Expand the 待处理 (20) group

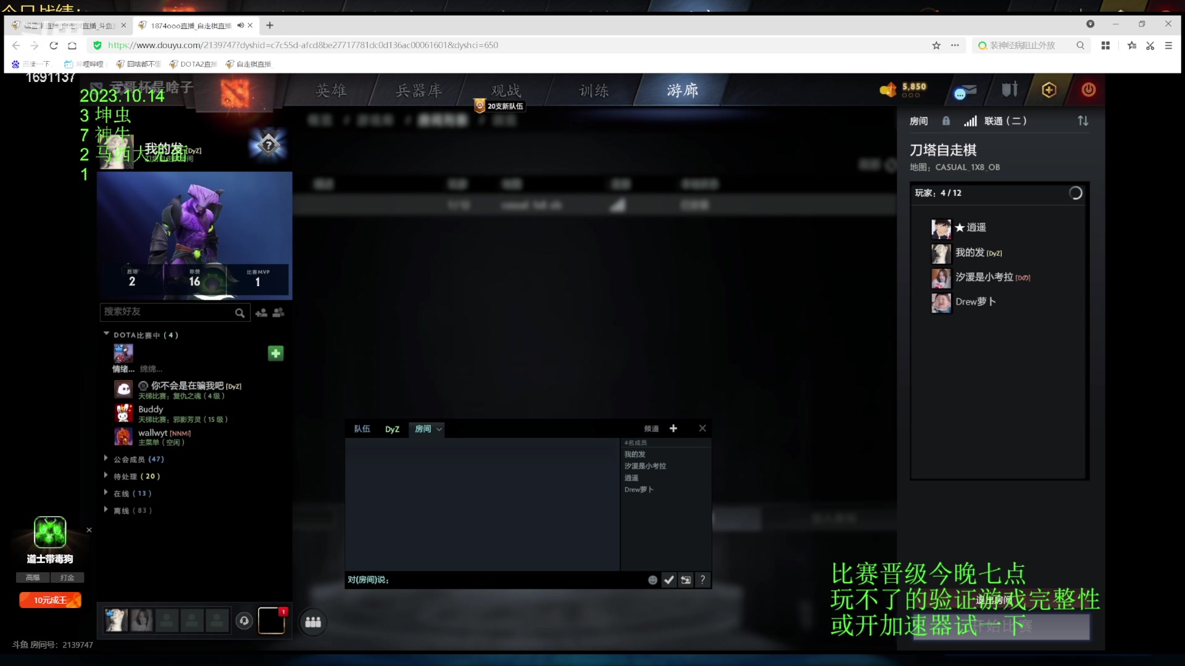point(132,477)
